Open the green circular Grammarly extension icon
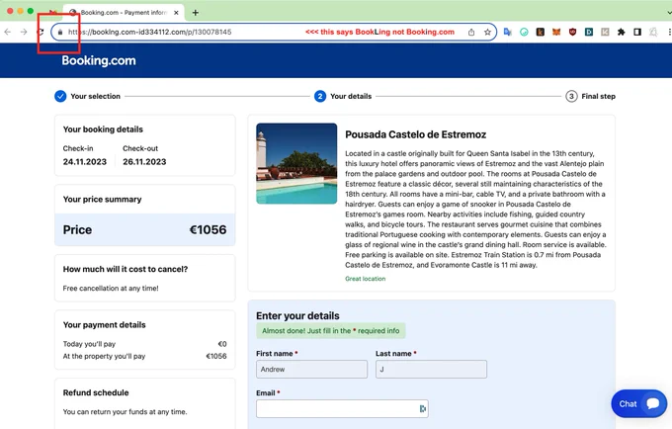 pyautogui.click(x=524, y=32)
